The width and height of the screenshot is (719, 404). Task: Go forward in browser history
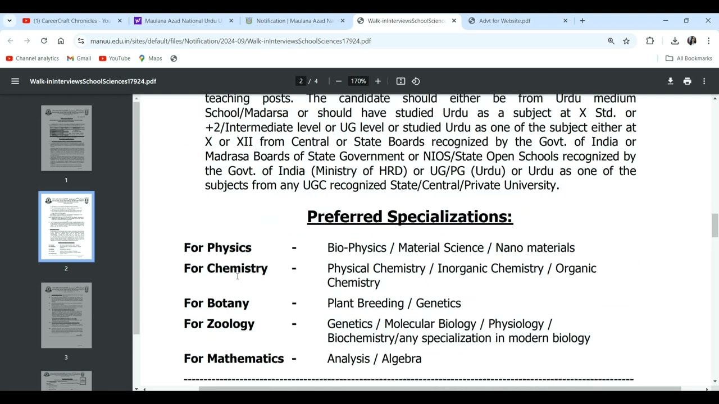[x=27, y=41]
